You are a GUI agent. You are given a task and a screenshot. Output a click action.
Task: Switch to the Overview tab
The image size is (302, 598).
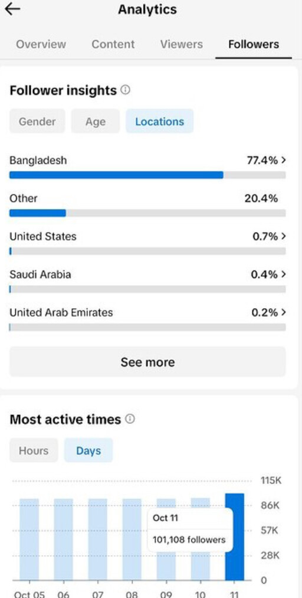41,44
